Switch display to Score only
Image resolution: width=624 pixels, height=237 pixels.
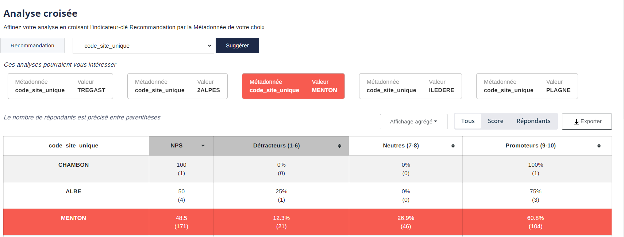495,121
